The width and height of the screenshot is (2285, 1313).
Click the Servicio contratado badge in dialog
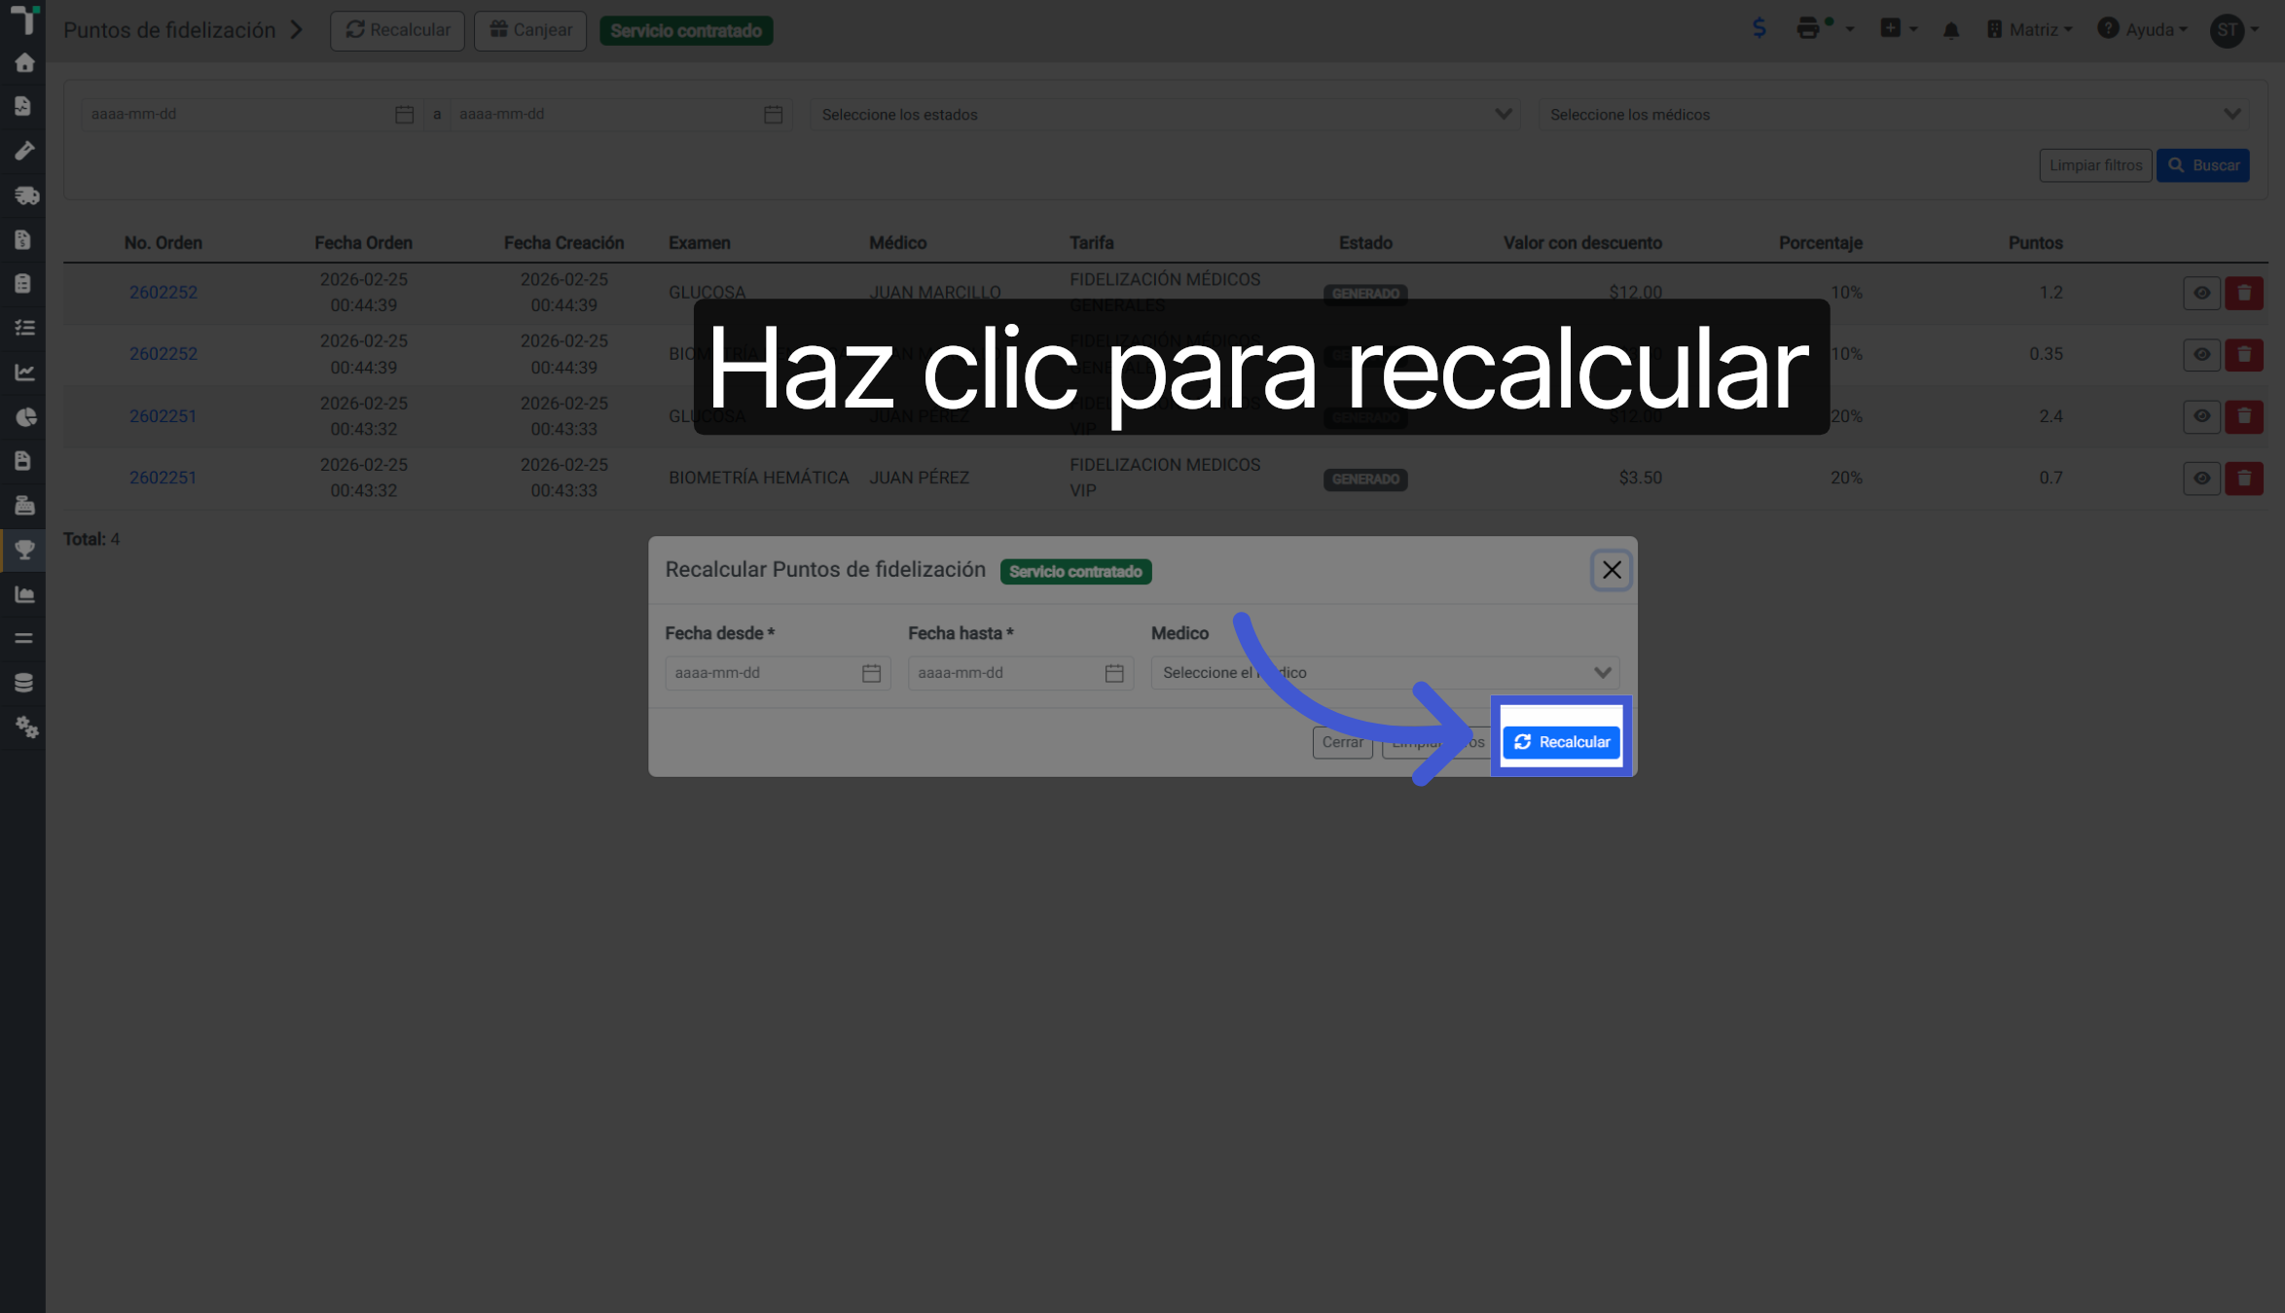[1075, 572]
